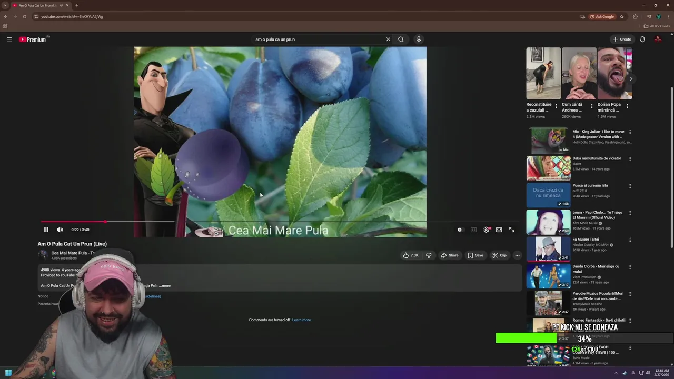Play 'Baba nemultumita de violator' video
The height and width of the screenshot is (379, 674).
click(548, 167)
